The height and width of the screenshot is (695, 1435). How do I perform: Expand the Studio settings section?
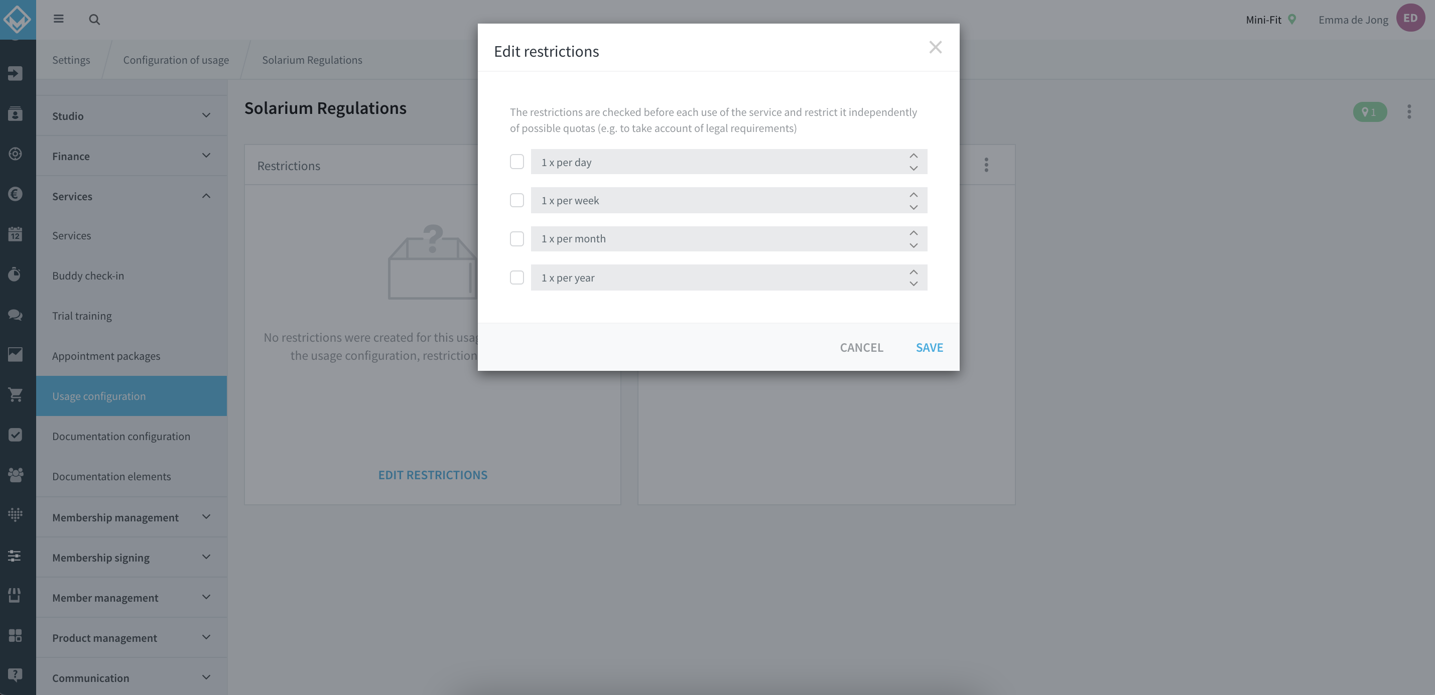coord(132,116)
